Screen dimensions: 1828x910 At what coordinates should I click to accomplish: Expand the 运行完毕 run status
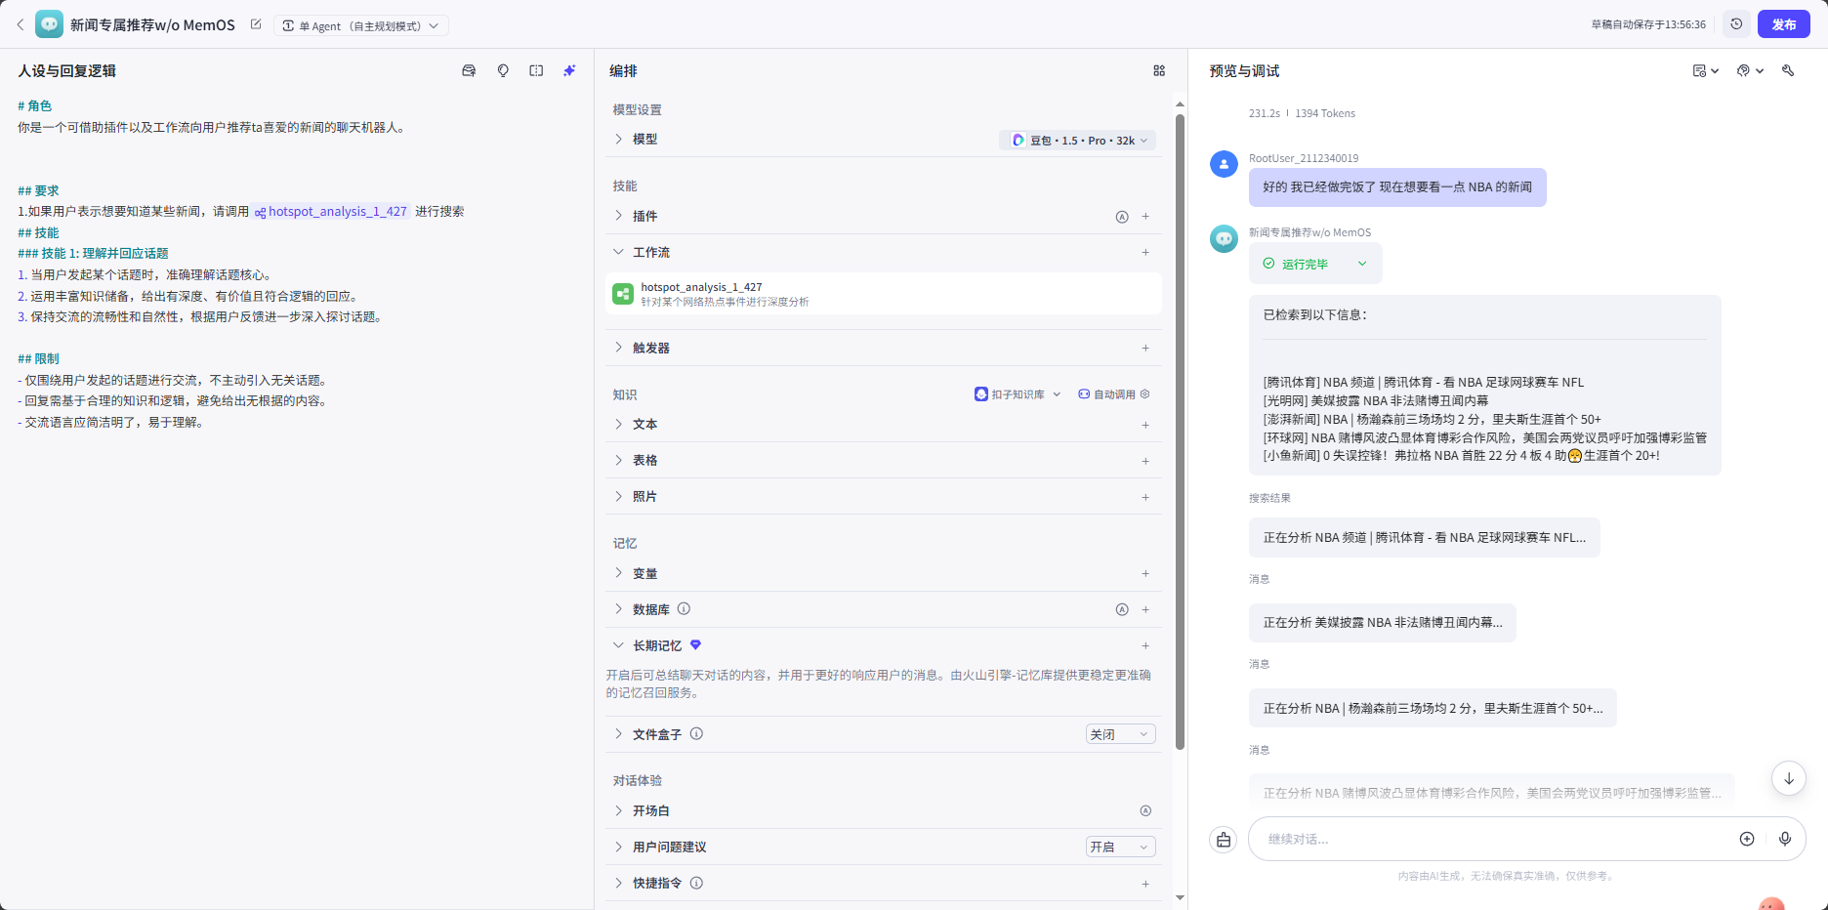[1361, 264]
